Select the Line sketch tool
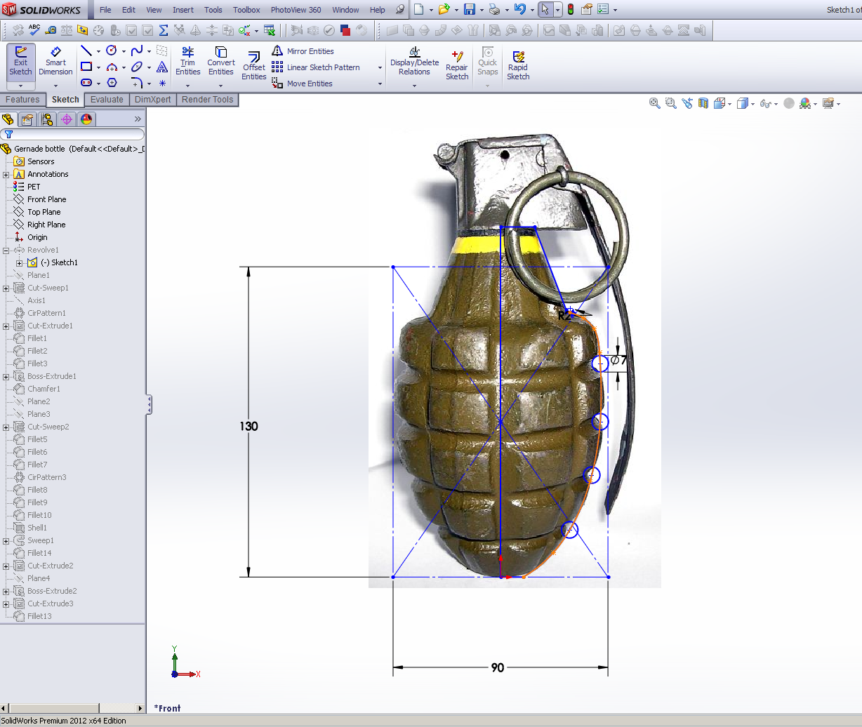This screenshot has height=727, width=862. point(87,50)
